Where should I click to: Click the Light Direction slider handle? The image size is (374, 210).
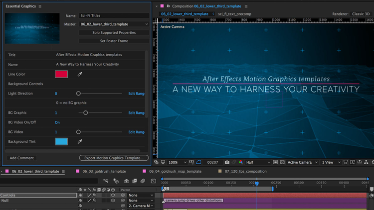point(78,94)
